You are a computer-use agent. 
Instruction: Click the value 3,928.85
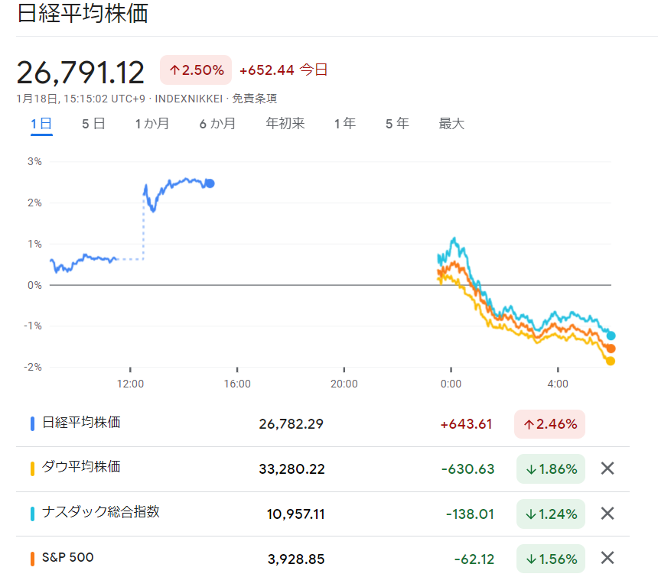296,559
